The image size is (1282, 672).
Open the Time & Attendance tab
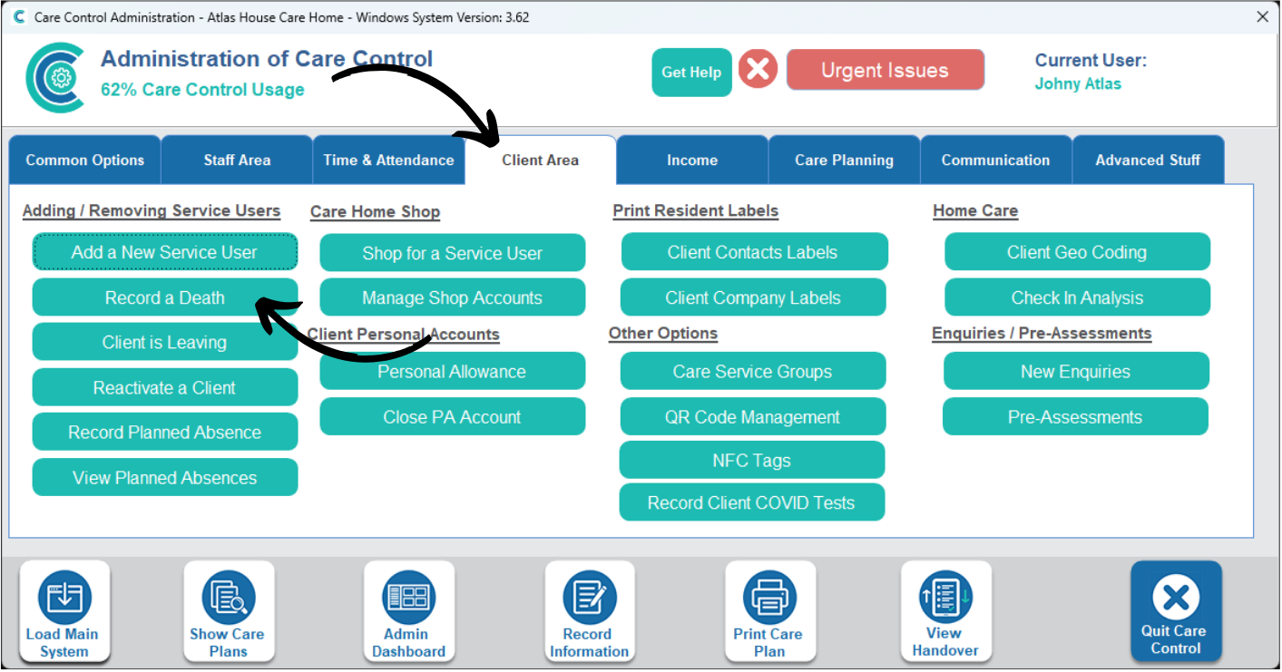click(388, 161)
